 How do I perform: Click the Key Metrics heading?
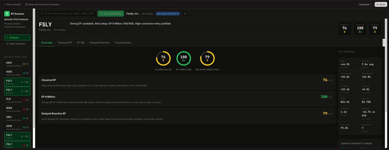pyautogui.click(x=347, y=52)
